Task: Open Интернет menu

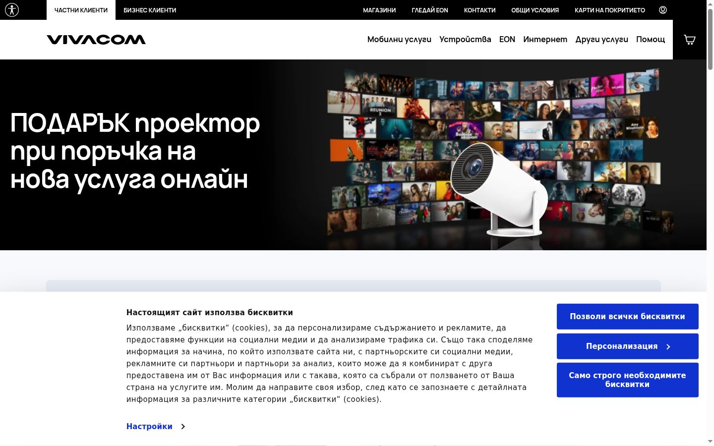Action: (x=545, y=39)
